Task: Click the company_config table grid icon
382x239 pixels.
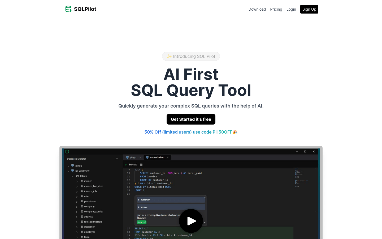Action: (82, 211)
